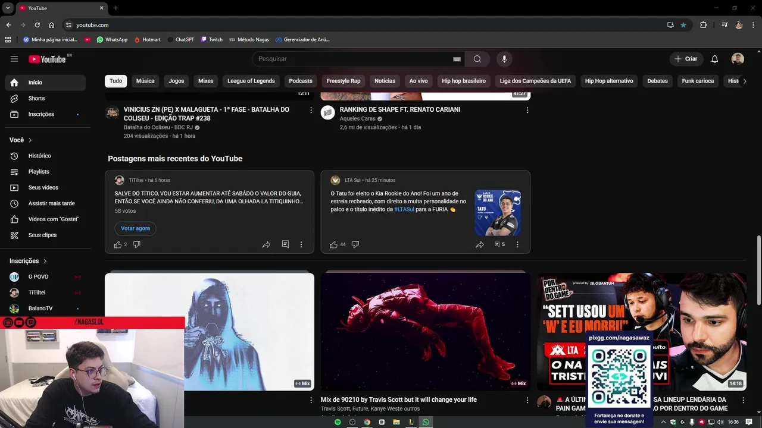The image size is (762, 428).
Task: Open Vídeos com "Gostei" list
Action: point(45,219)
